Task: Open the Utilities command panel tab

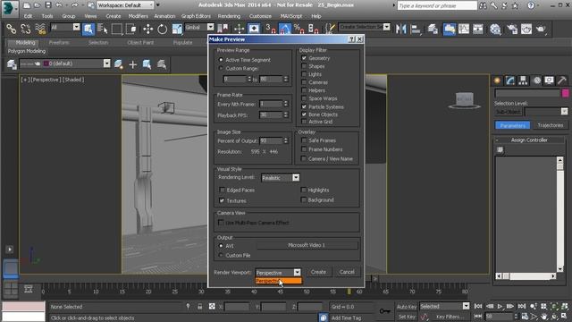Action: coord(562,80)
